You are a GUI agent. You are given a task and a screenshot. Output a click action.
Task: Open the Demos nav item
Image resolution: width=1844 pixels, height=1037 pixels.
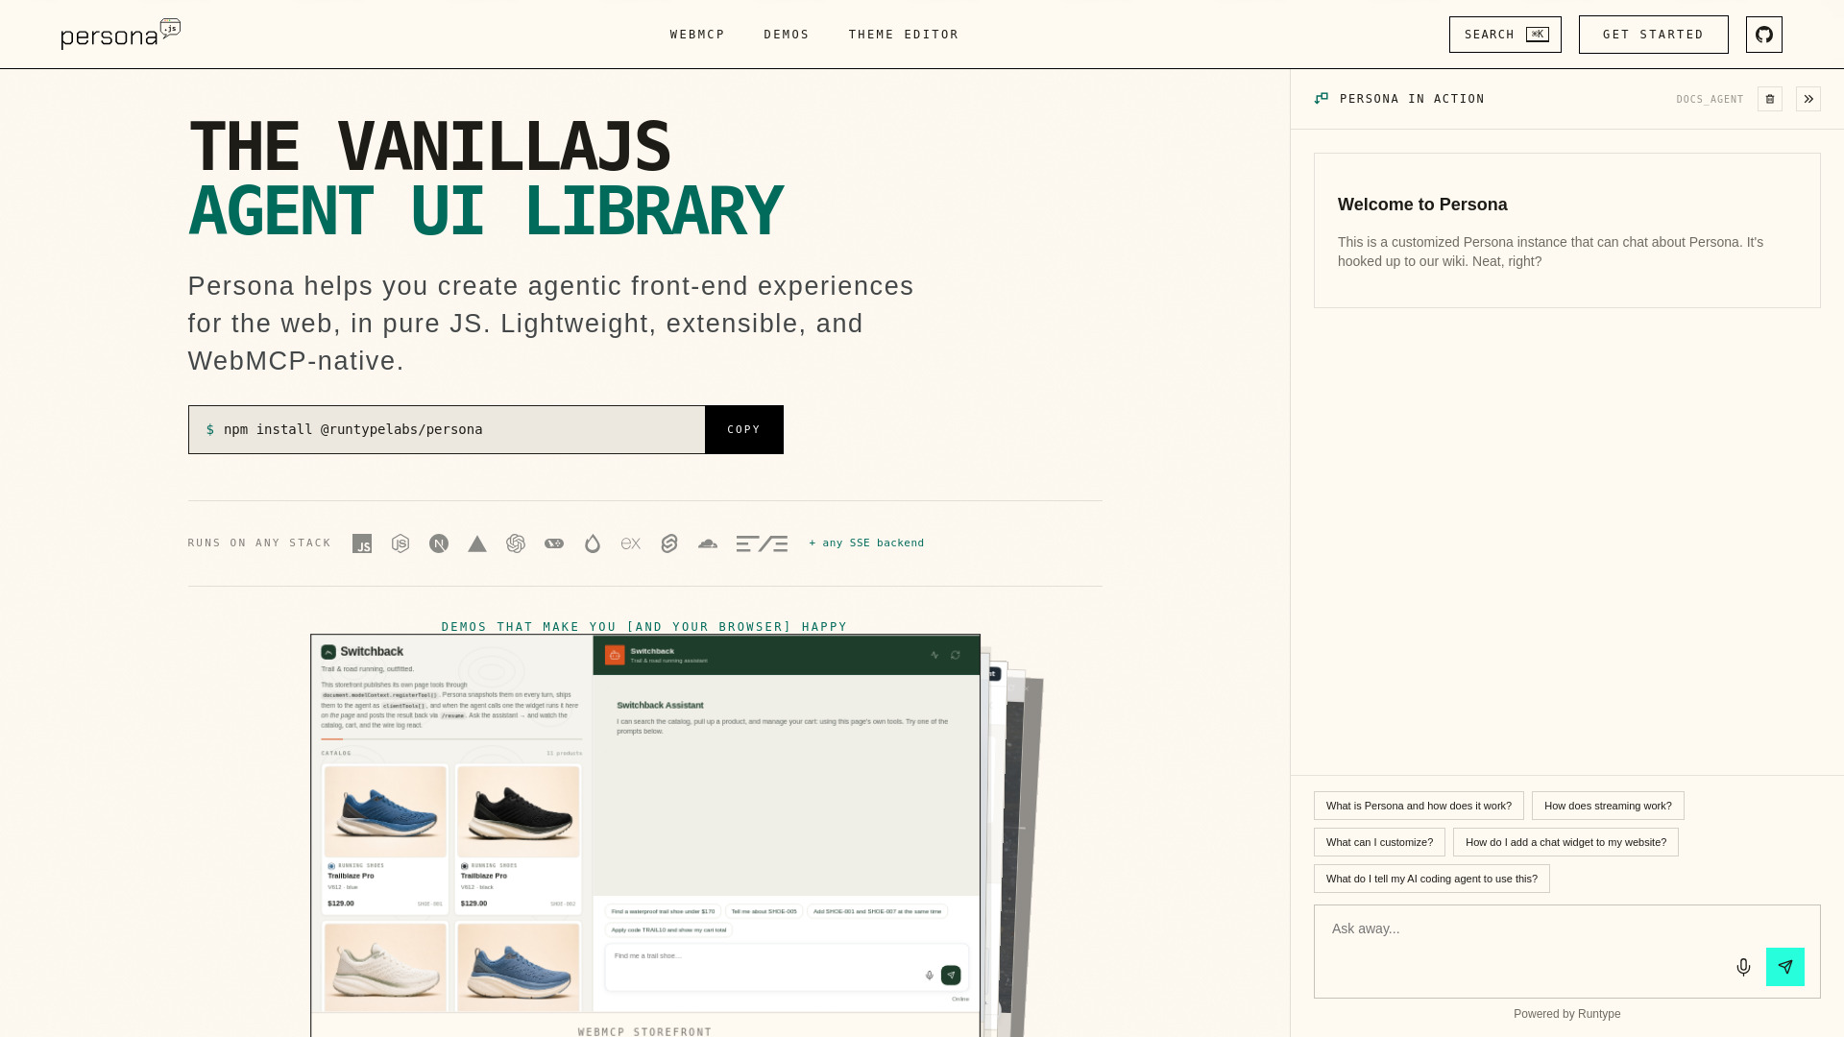pyautogui.click(x=787, y=35)
